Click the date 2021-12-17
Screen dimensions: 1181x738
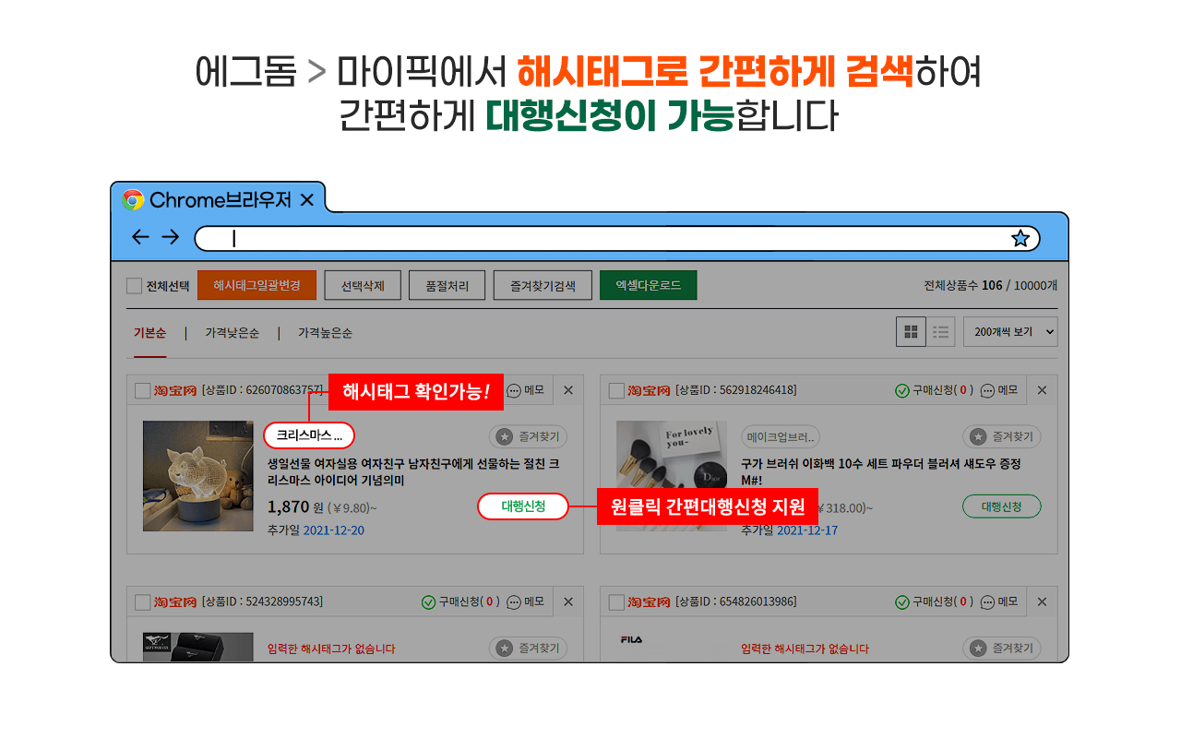point(808,530)
